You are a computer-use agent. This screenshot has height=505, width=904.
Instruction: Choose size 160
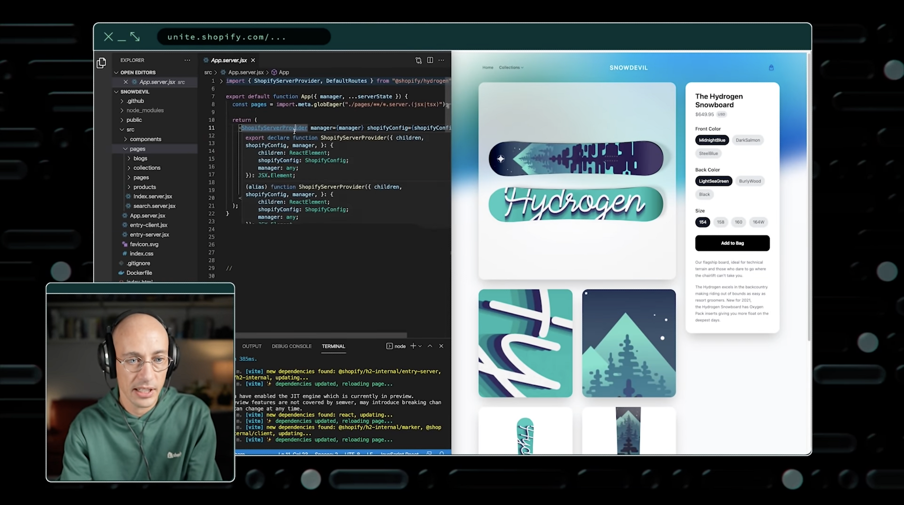[x=738, y=222]
